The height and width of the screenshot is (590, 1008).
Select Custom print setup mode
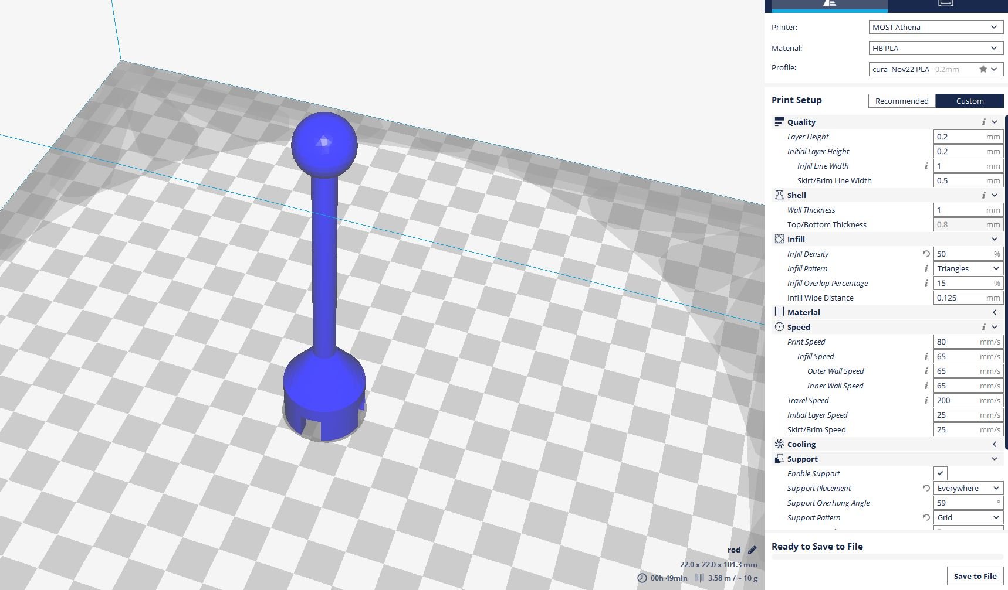coord(969,101)
